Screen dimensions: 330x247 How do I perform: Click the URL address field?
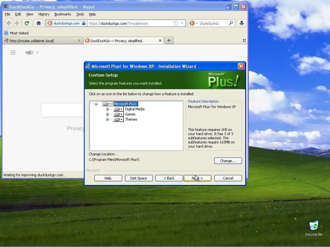131,23
